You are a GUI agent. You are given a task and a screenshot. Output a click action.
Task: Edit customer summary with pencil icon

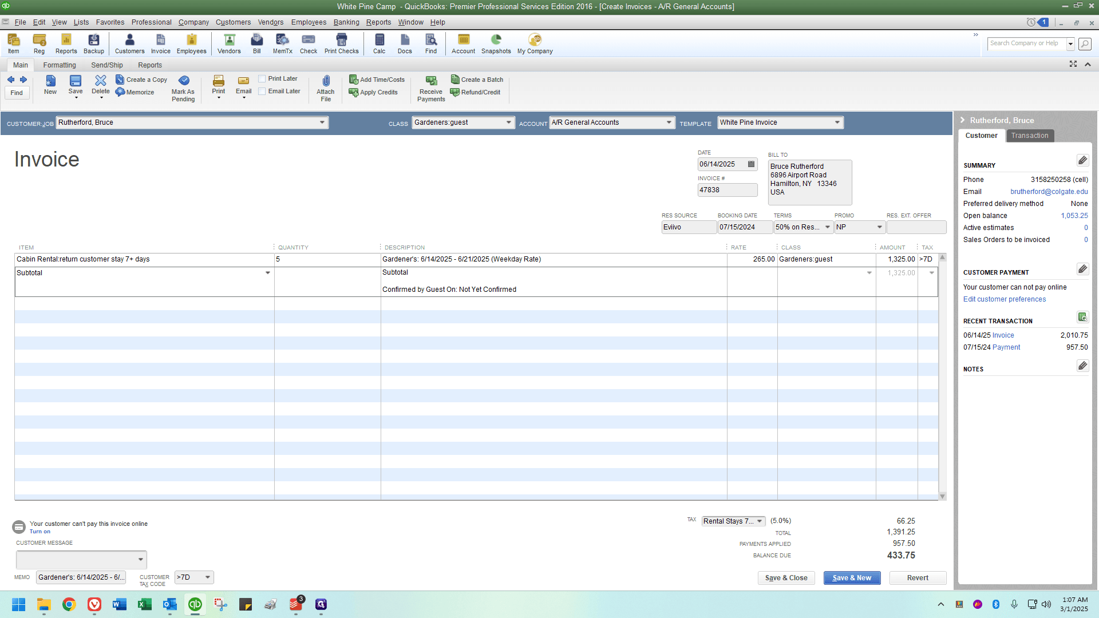click(x=1082, y=160)
